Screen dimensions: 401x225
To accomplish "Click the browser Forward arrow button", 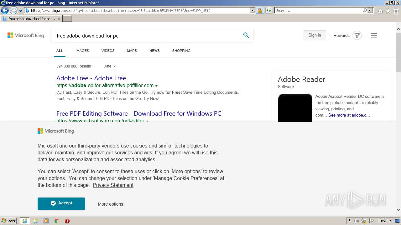I will pyautogui.click(x=13, y=11).
